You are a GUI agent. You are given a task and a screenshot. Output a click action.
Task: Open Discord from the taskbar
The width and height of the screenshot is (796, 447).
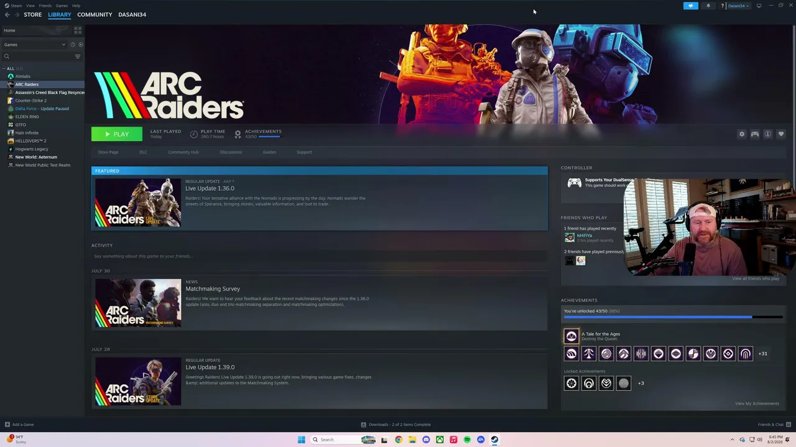pos(426,440)
